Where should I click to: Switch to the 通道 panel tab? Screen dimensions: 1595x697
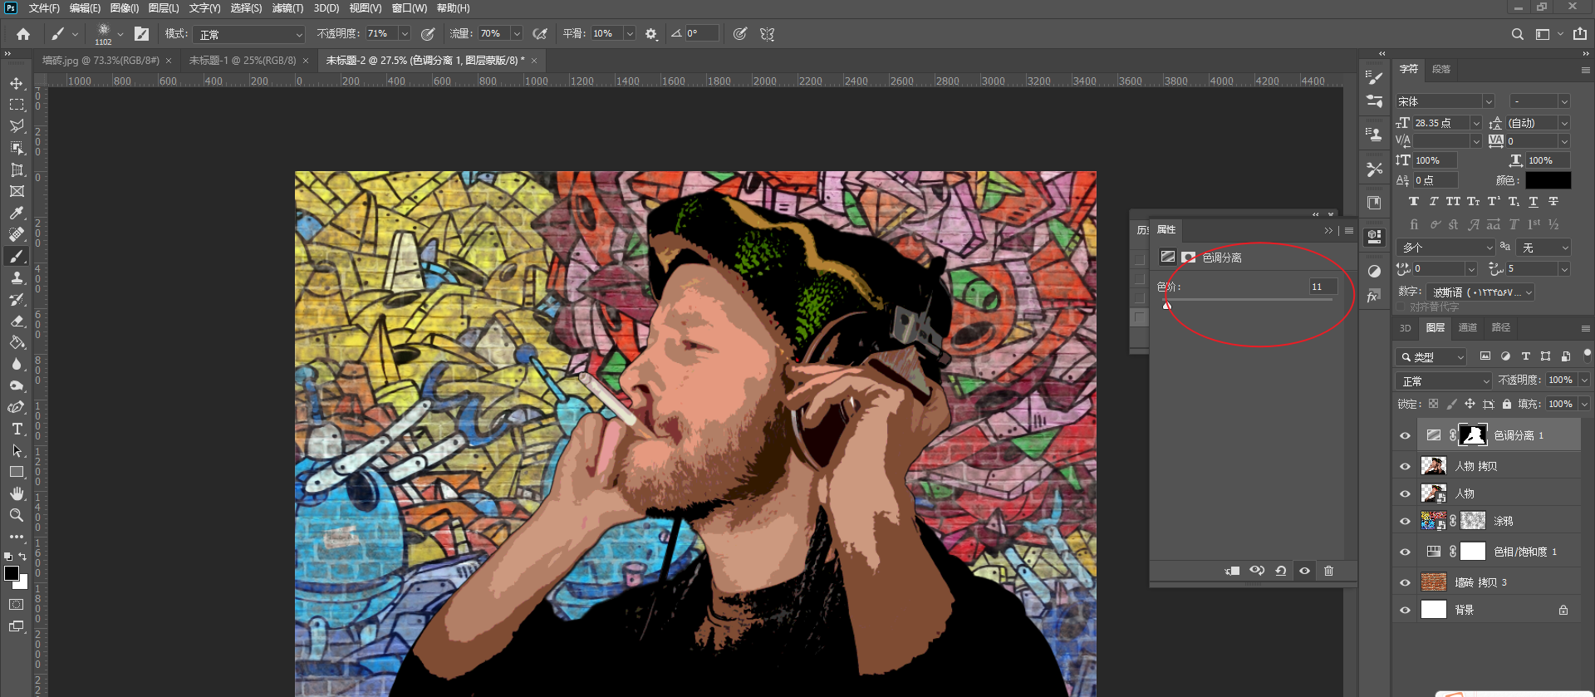pyautogui.click(x=1468, y=327)
